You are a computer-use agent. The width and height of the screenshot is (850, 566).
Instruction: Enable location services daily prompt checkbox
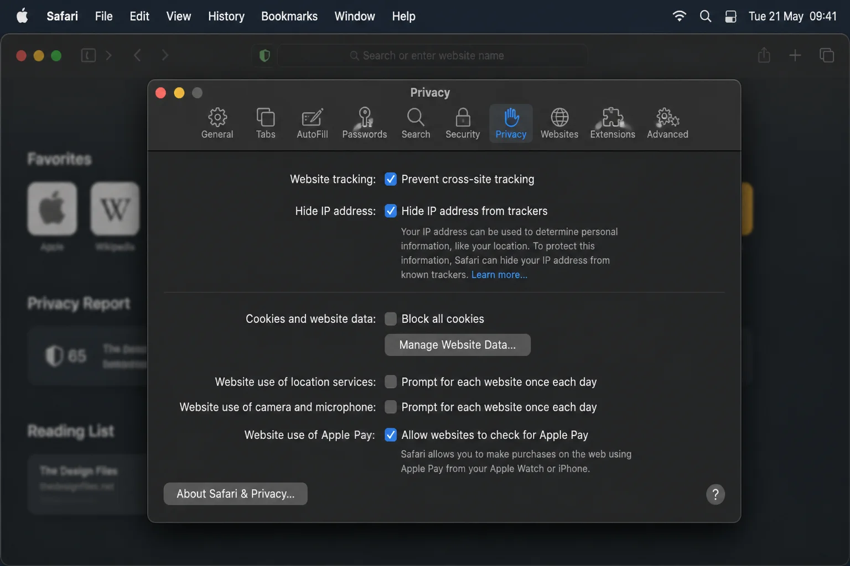391,381
